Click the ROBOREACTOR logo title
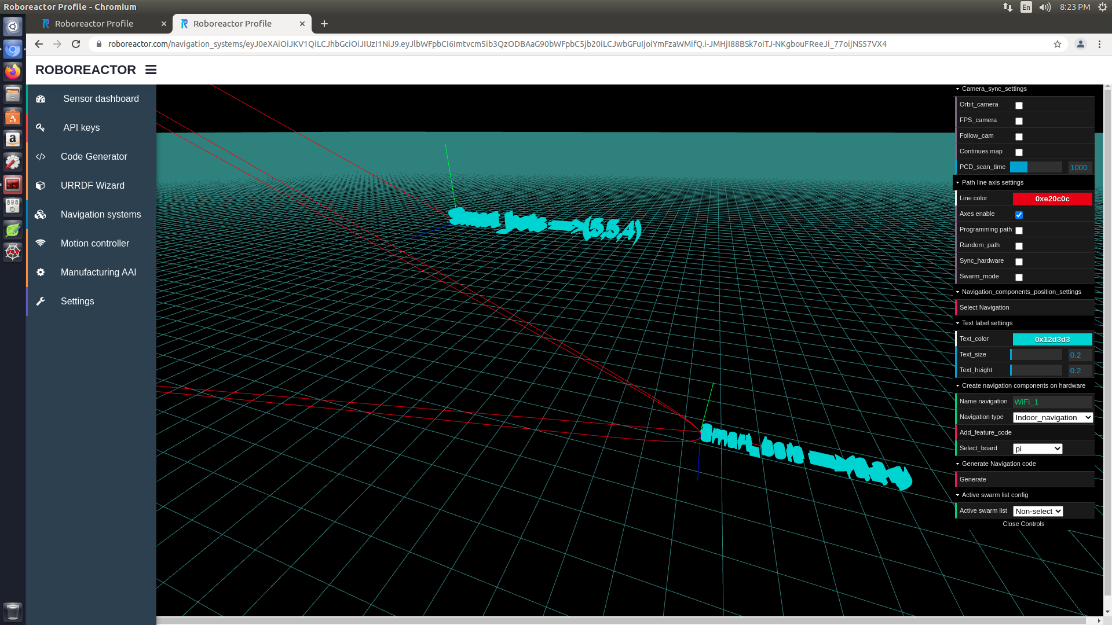Viewport: 1112px width, 625px height. pos(86,69)
